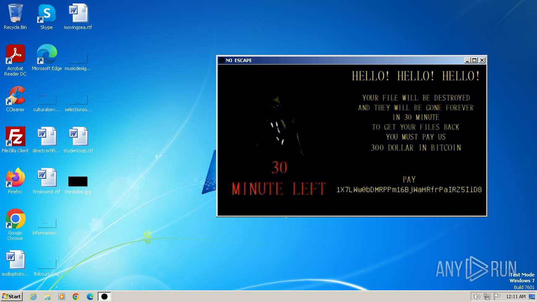The image size is (537, 302).
Task: Open the Start menu
Action: [12, 296]
